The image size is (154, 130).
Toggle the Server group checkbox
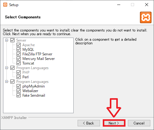coord(12,40)
